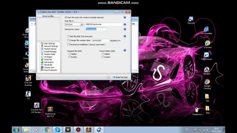Click the Build The Stub button
This screenshot has height=133, width=237.
120,77
